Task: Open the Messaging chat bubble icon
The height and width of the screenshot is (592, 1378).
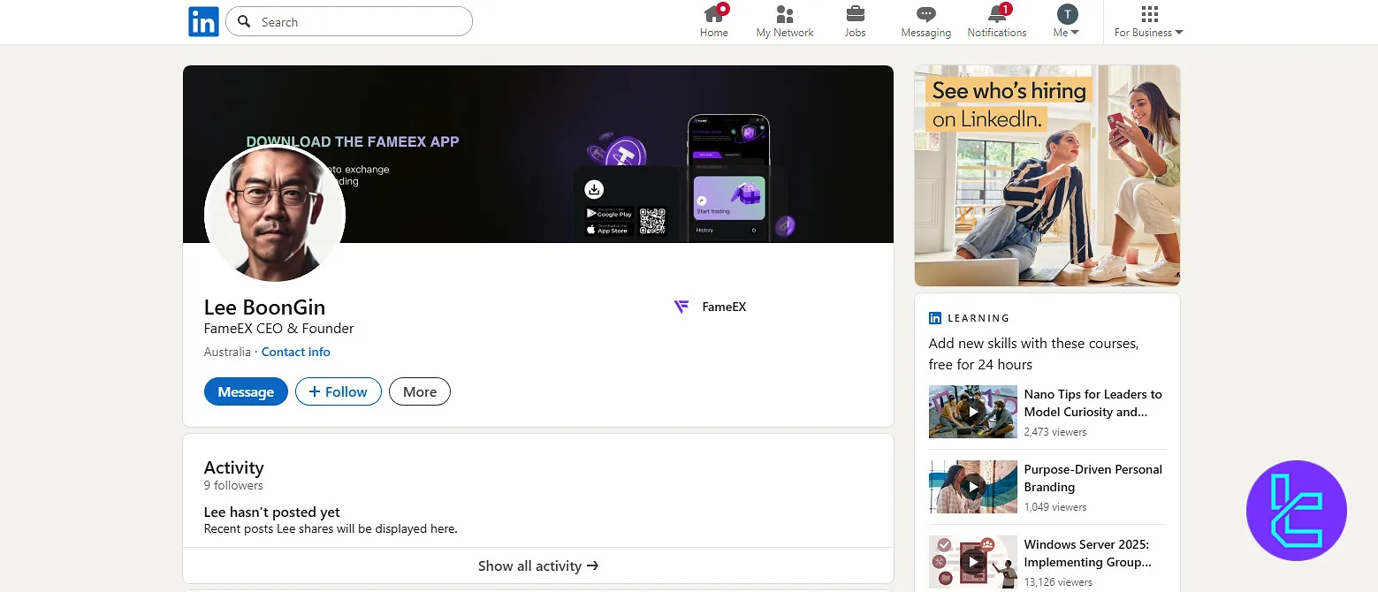Action: (x=925, y=14)
